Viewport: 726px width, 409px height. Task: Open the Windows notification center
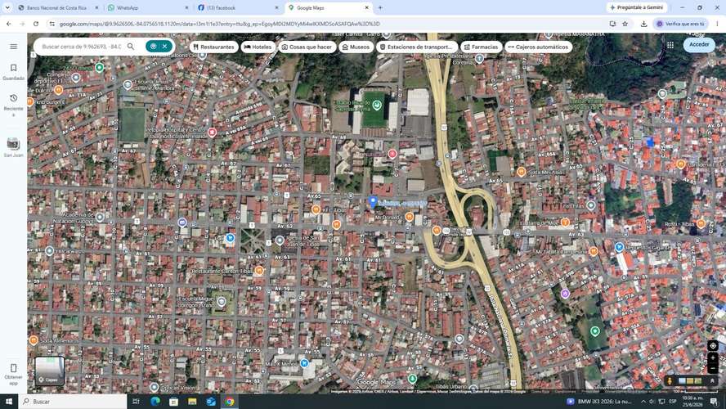click(714, 402)
